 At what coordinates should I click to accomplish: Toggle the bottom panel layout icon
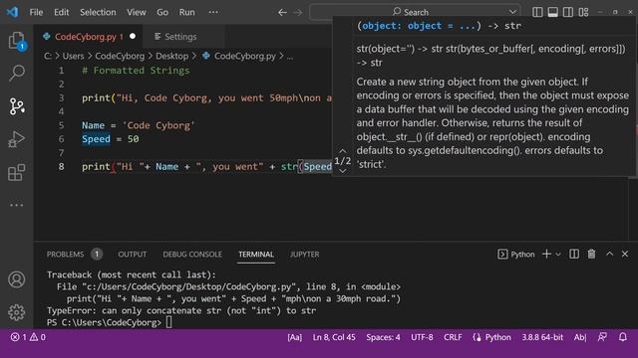[552, 12]
